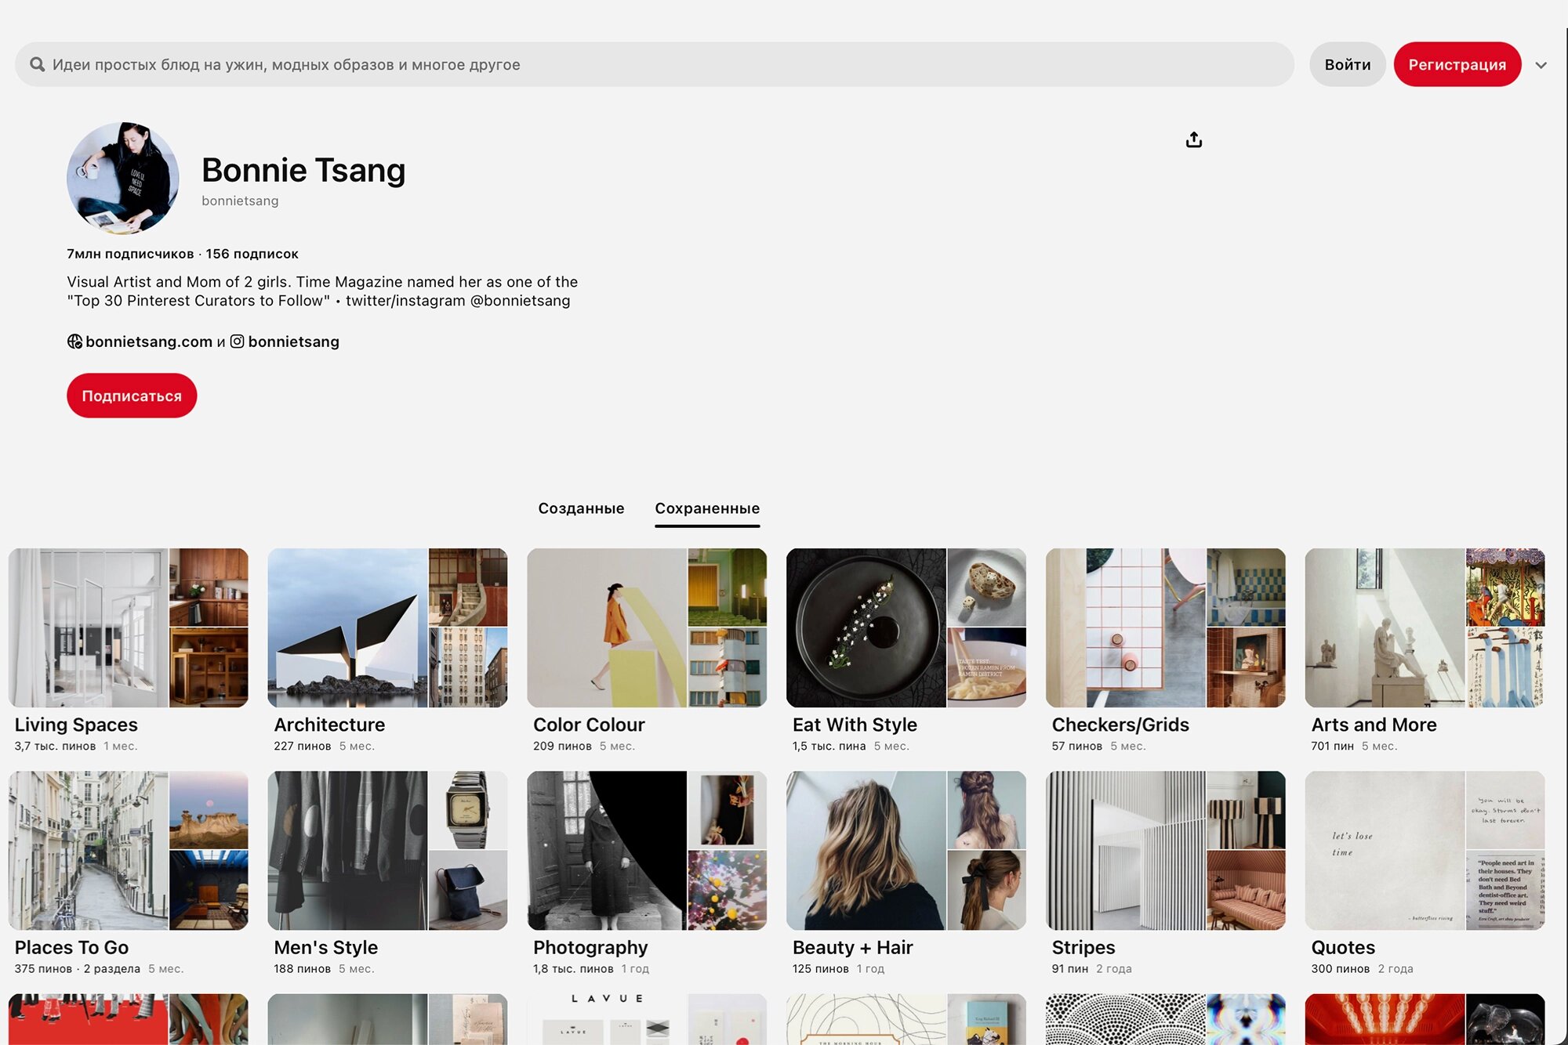
Task: Select the Сохраненные tab
Action: pos(706,508)
